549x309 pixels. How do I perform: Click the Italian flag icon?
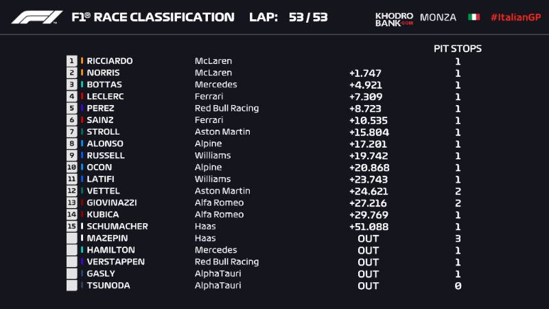coord(474,17)
